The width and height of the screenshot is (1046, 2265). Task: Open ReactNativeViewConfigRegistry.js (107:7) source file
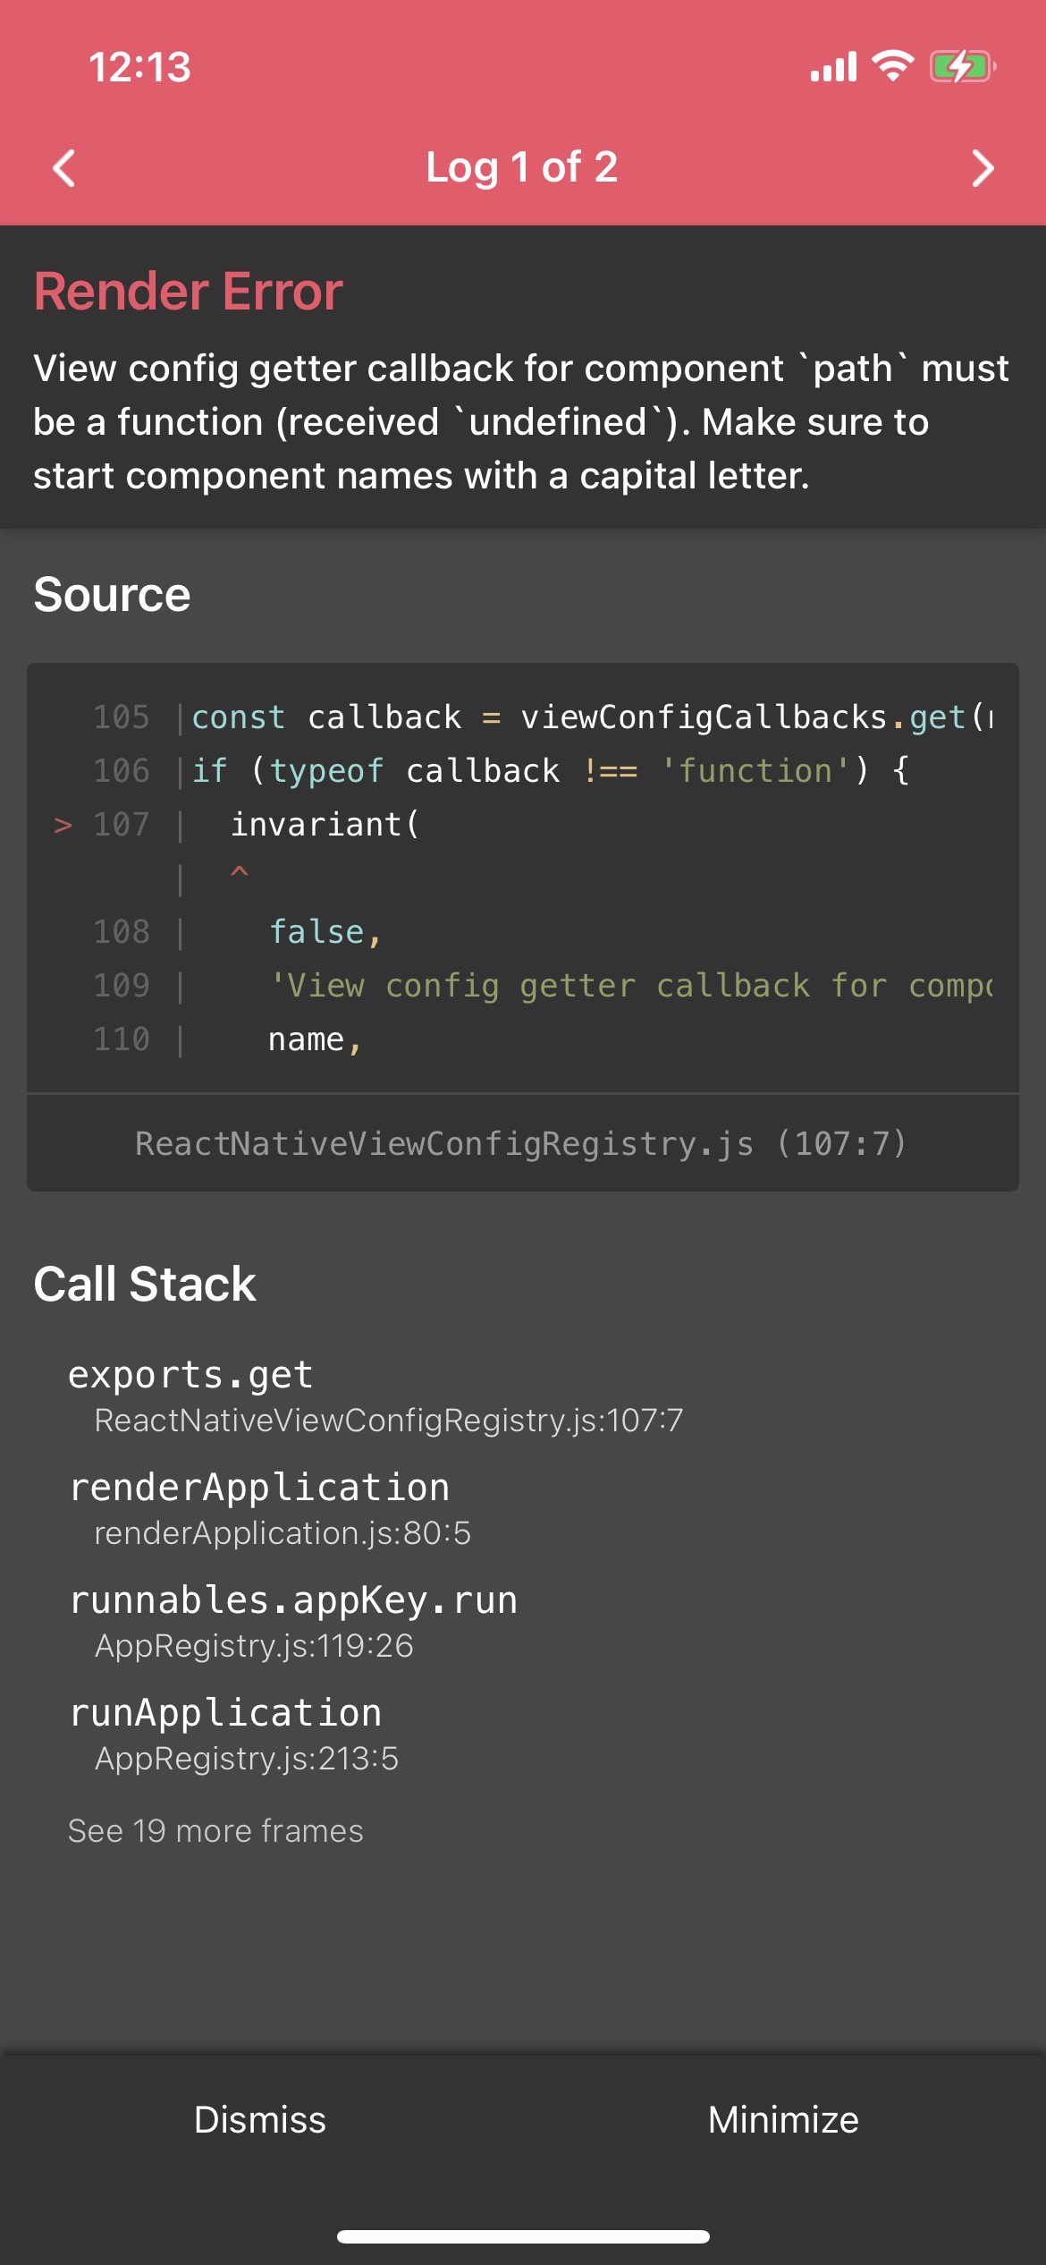click(521, 1143)
